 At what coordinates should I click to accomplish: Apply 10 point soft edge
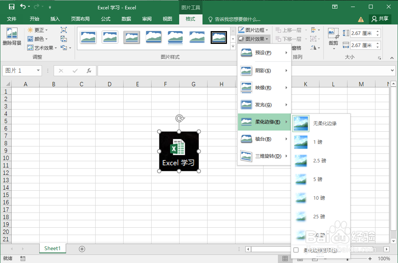pyautogui.click(x=321, y=198)
